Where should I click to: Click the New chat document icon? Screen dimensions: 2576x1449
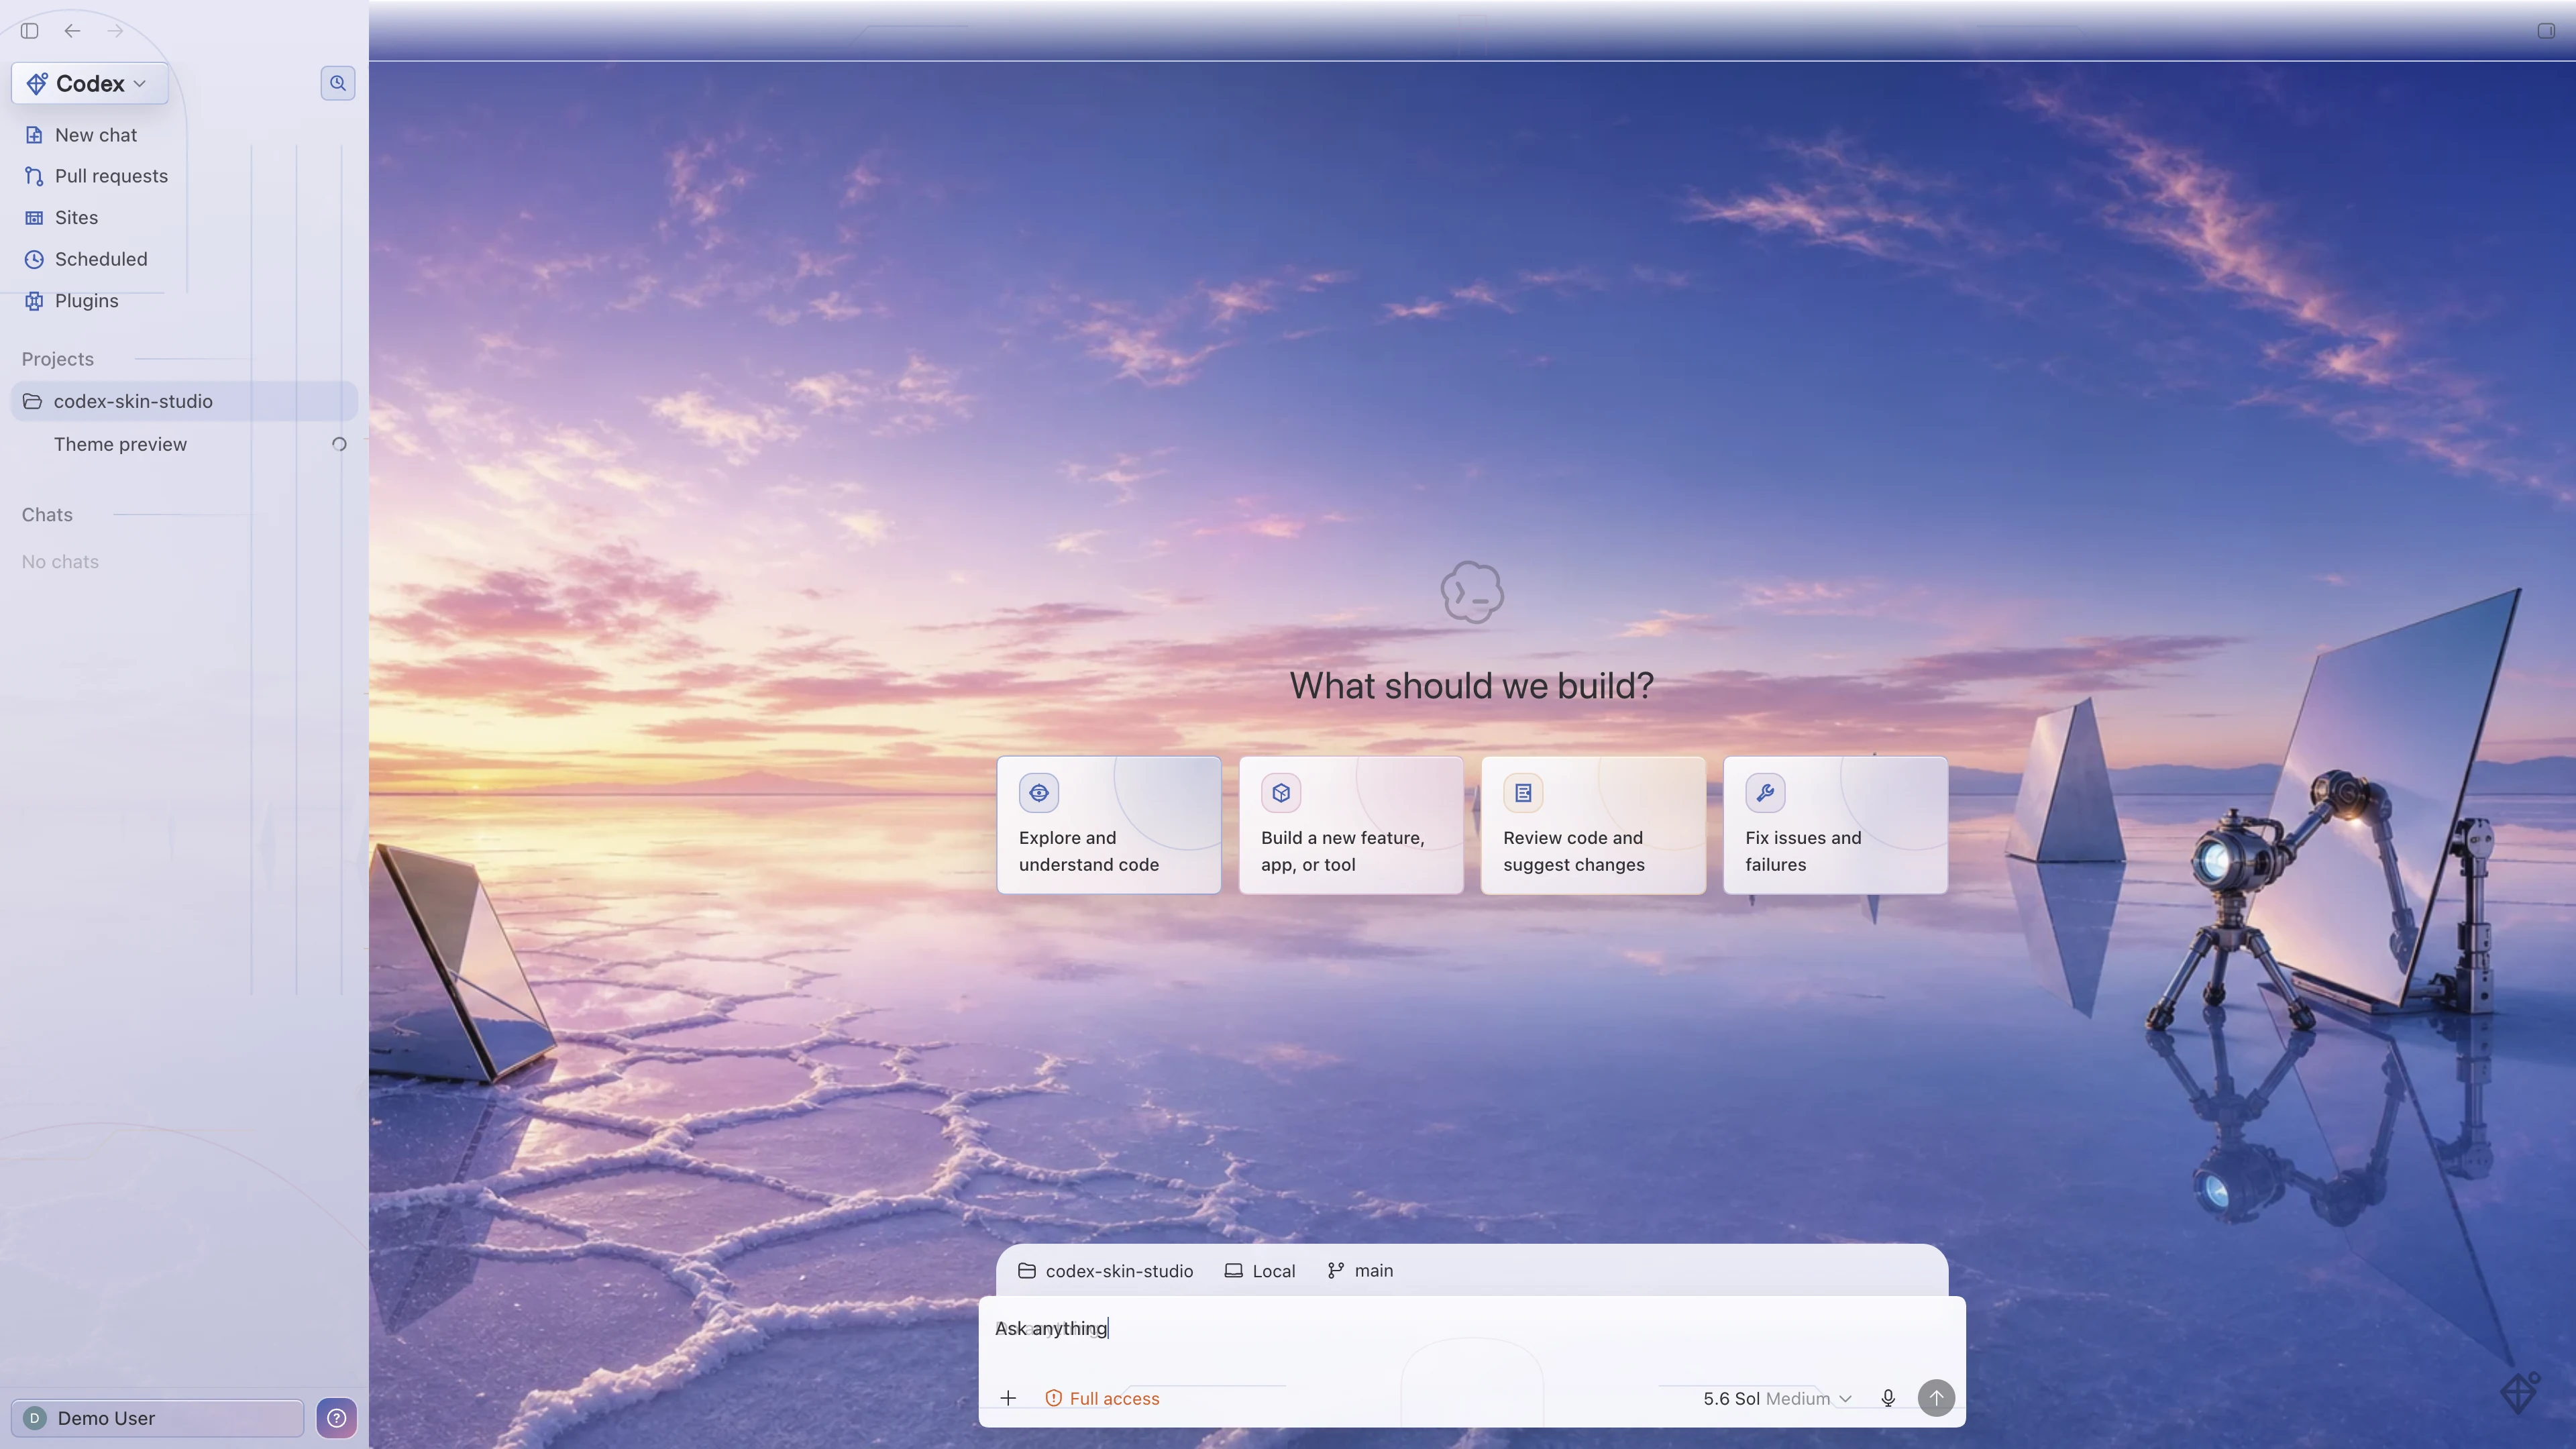[34, 135]
